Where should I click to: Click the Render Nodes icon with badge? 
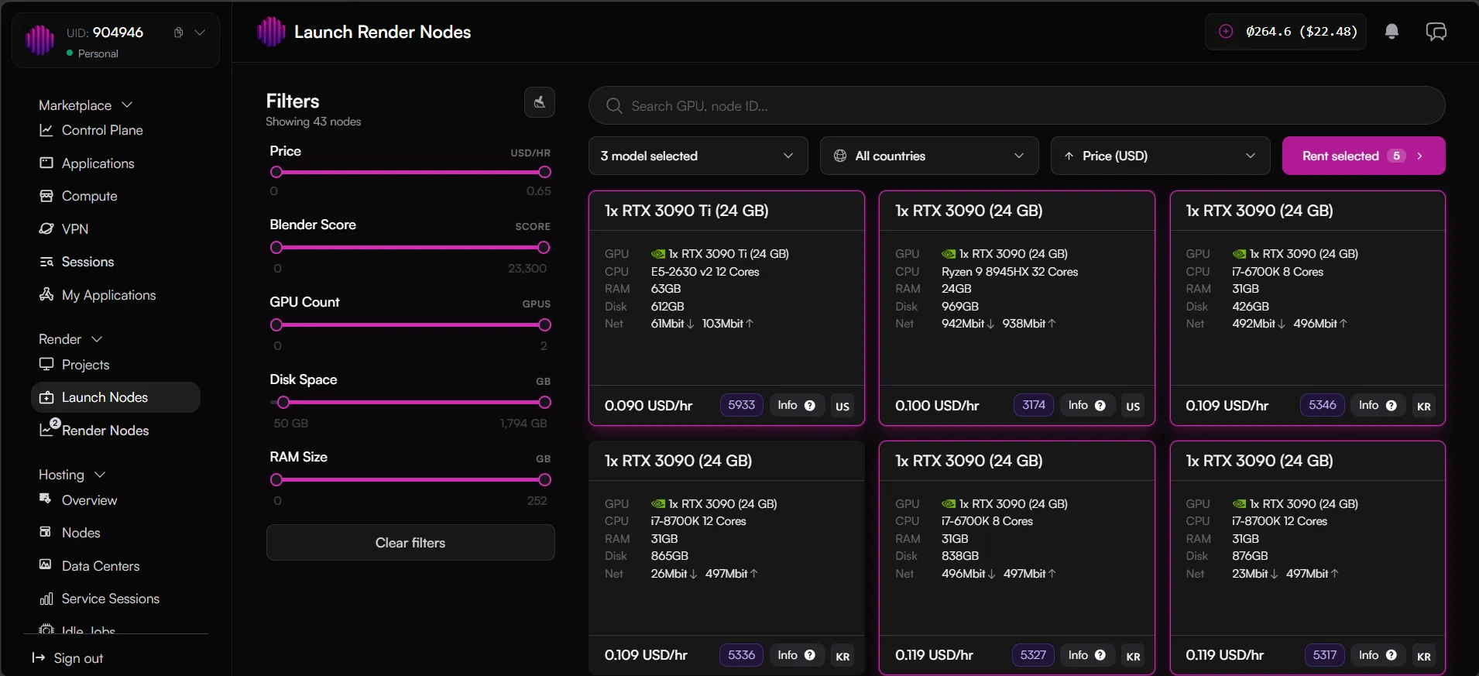click(49, 427)
